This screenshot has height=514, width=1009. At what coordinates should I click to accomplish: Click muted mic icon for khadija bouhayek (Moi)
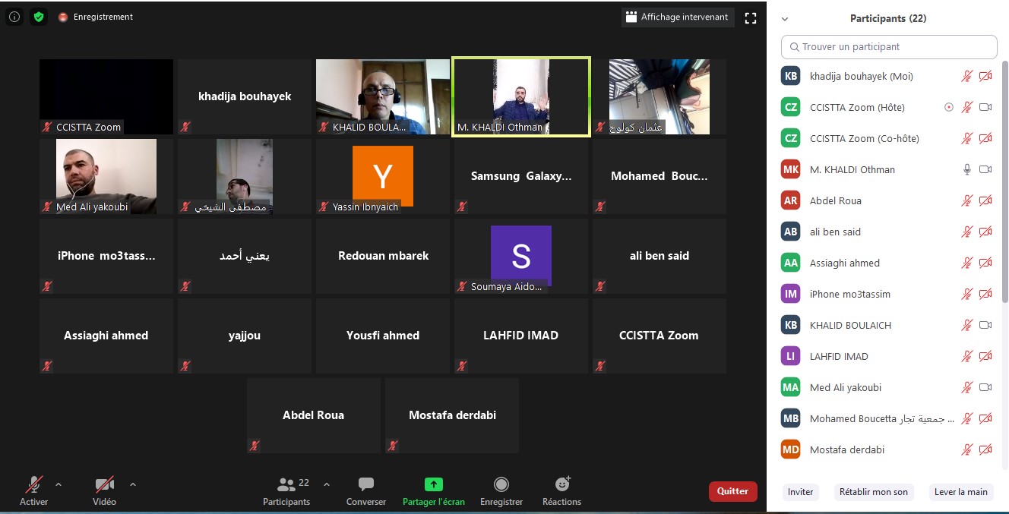coord(967,76)
